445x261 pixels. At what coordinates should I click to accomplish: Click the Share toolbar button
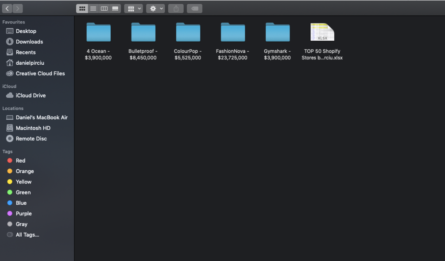coord(176,8)
